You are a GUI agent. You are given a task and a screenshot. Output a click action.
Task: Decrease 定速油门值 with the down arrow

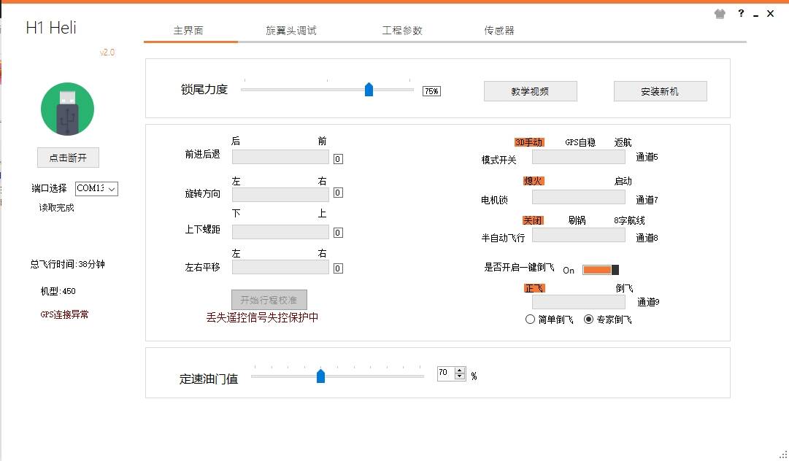click(459, 376)
